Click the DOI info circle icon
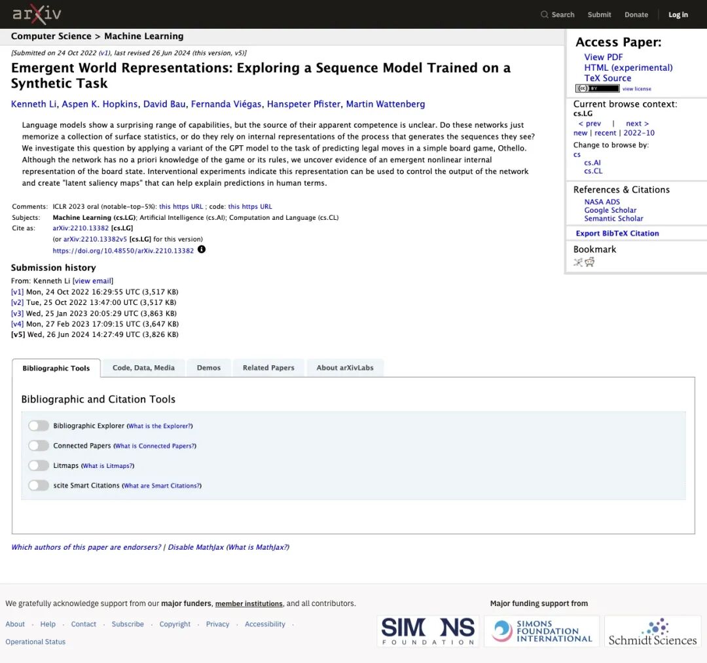This screenshot has width=707, height=663. pos(202,250)
